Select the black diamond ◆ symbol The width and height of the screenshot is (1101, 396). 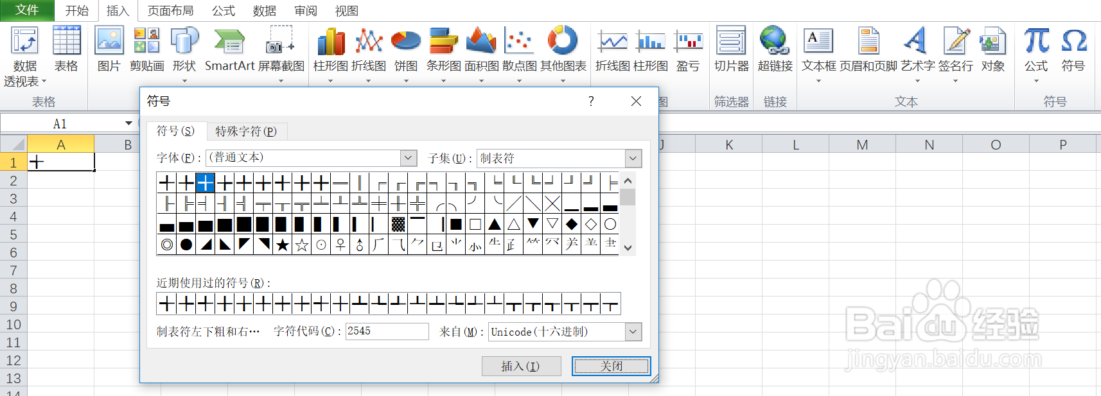point(572,224)
